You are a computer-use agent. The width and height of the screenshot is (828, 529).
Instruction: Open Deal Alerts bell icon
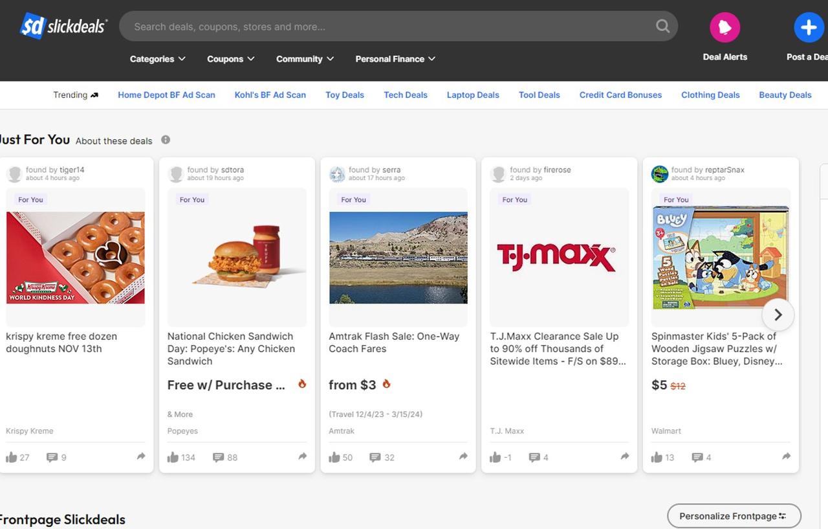pyautogui.click(x=724, y=27)
